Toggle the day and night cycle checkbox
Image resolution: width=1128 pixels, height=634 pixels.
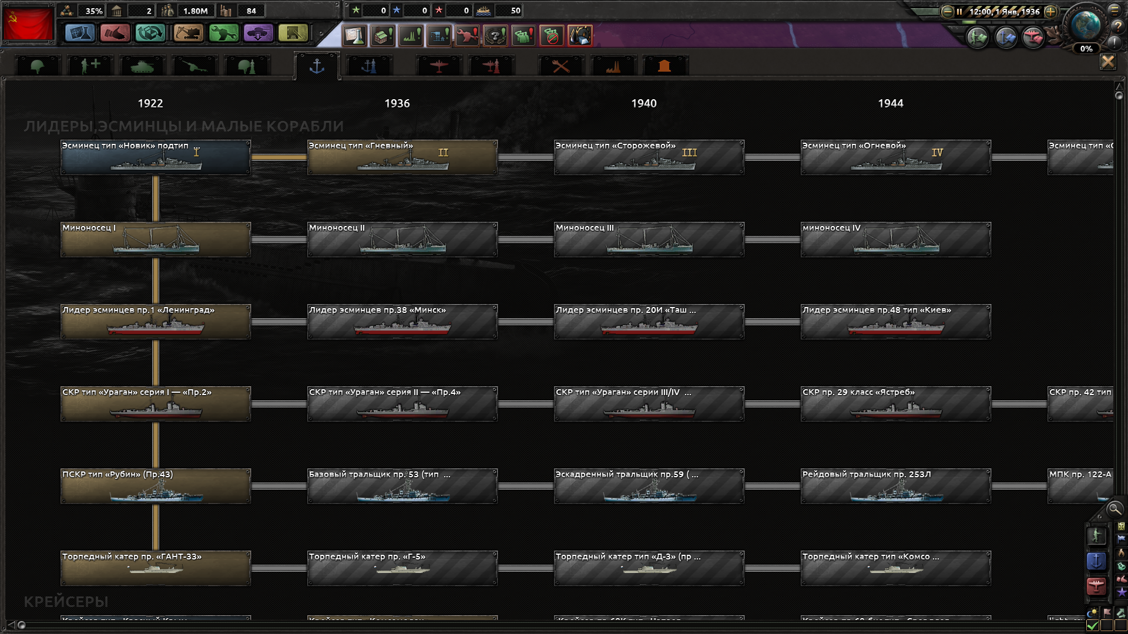(1093, 626)
